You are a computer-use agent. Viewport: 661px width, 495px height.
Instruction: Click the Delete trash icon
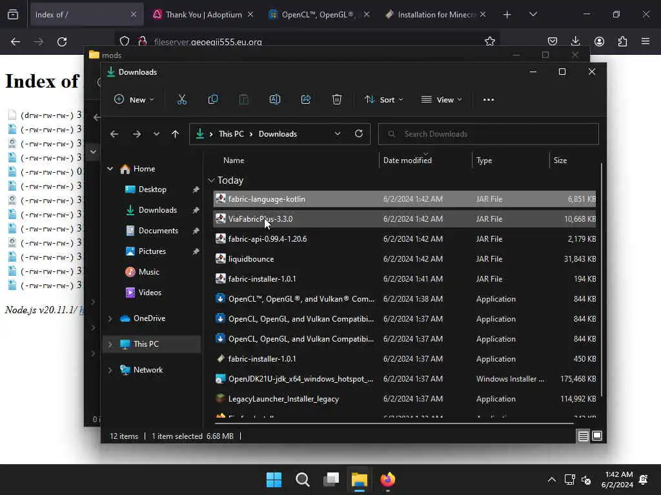(336, 100)
